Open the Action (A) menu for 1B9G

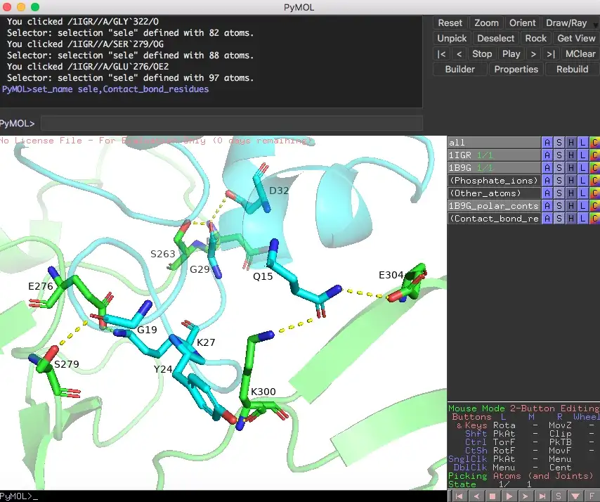point(547,168)
